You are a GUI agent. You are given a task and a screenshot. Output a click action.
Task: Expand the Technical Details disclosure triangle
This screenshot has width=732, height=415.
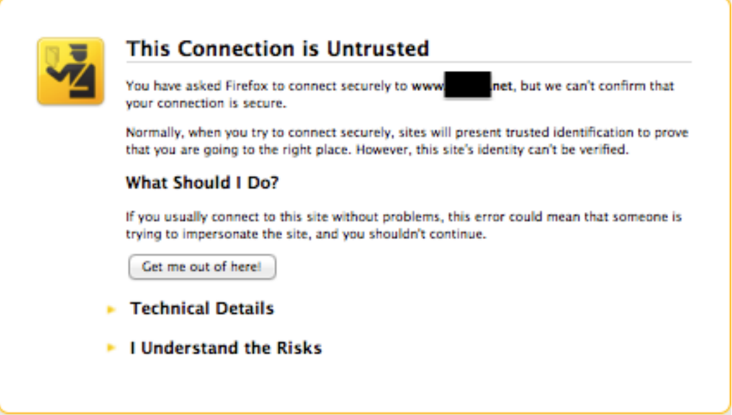pos(111,310)
